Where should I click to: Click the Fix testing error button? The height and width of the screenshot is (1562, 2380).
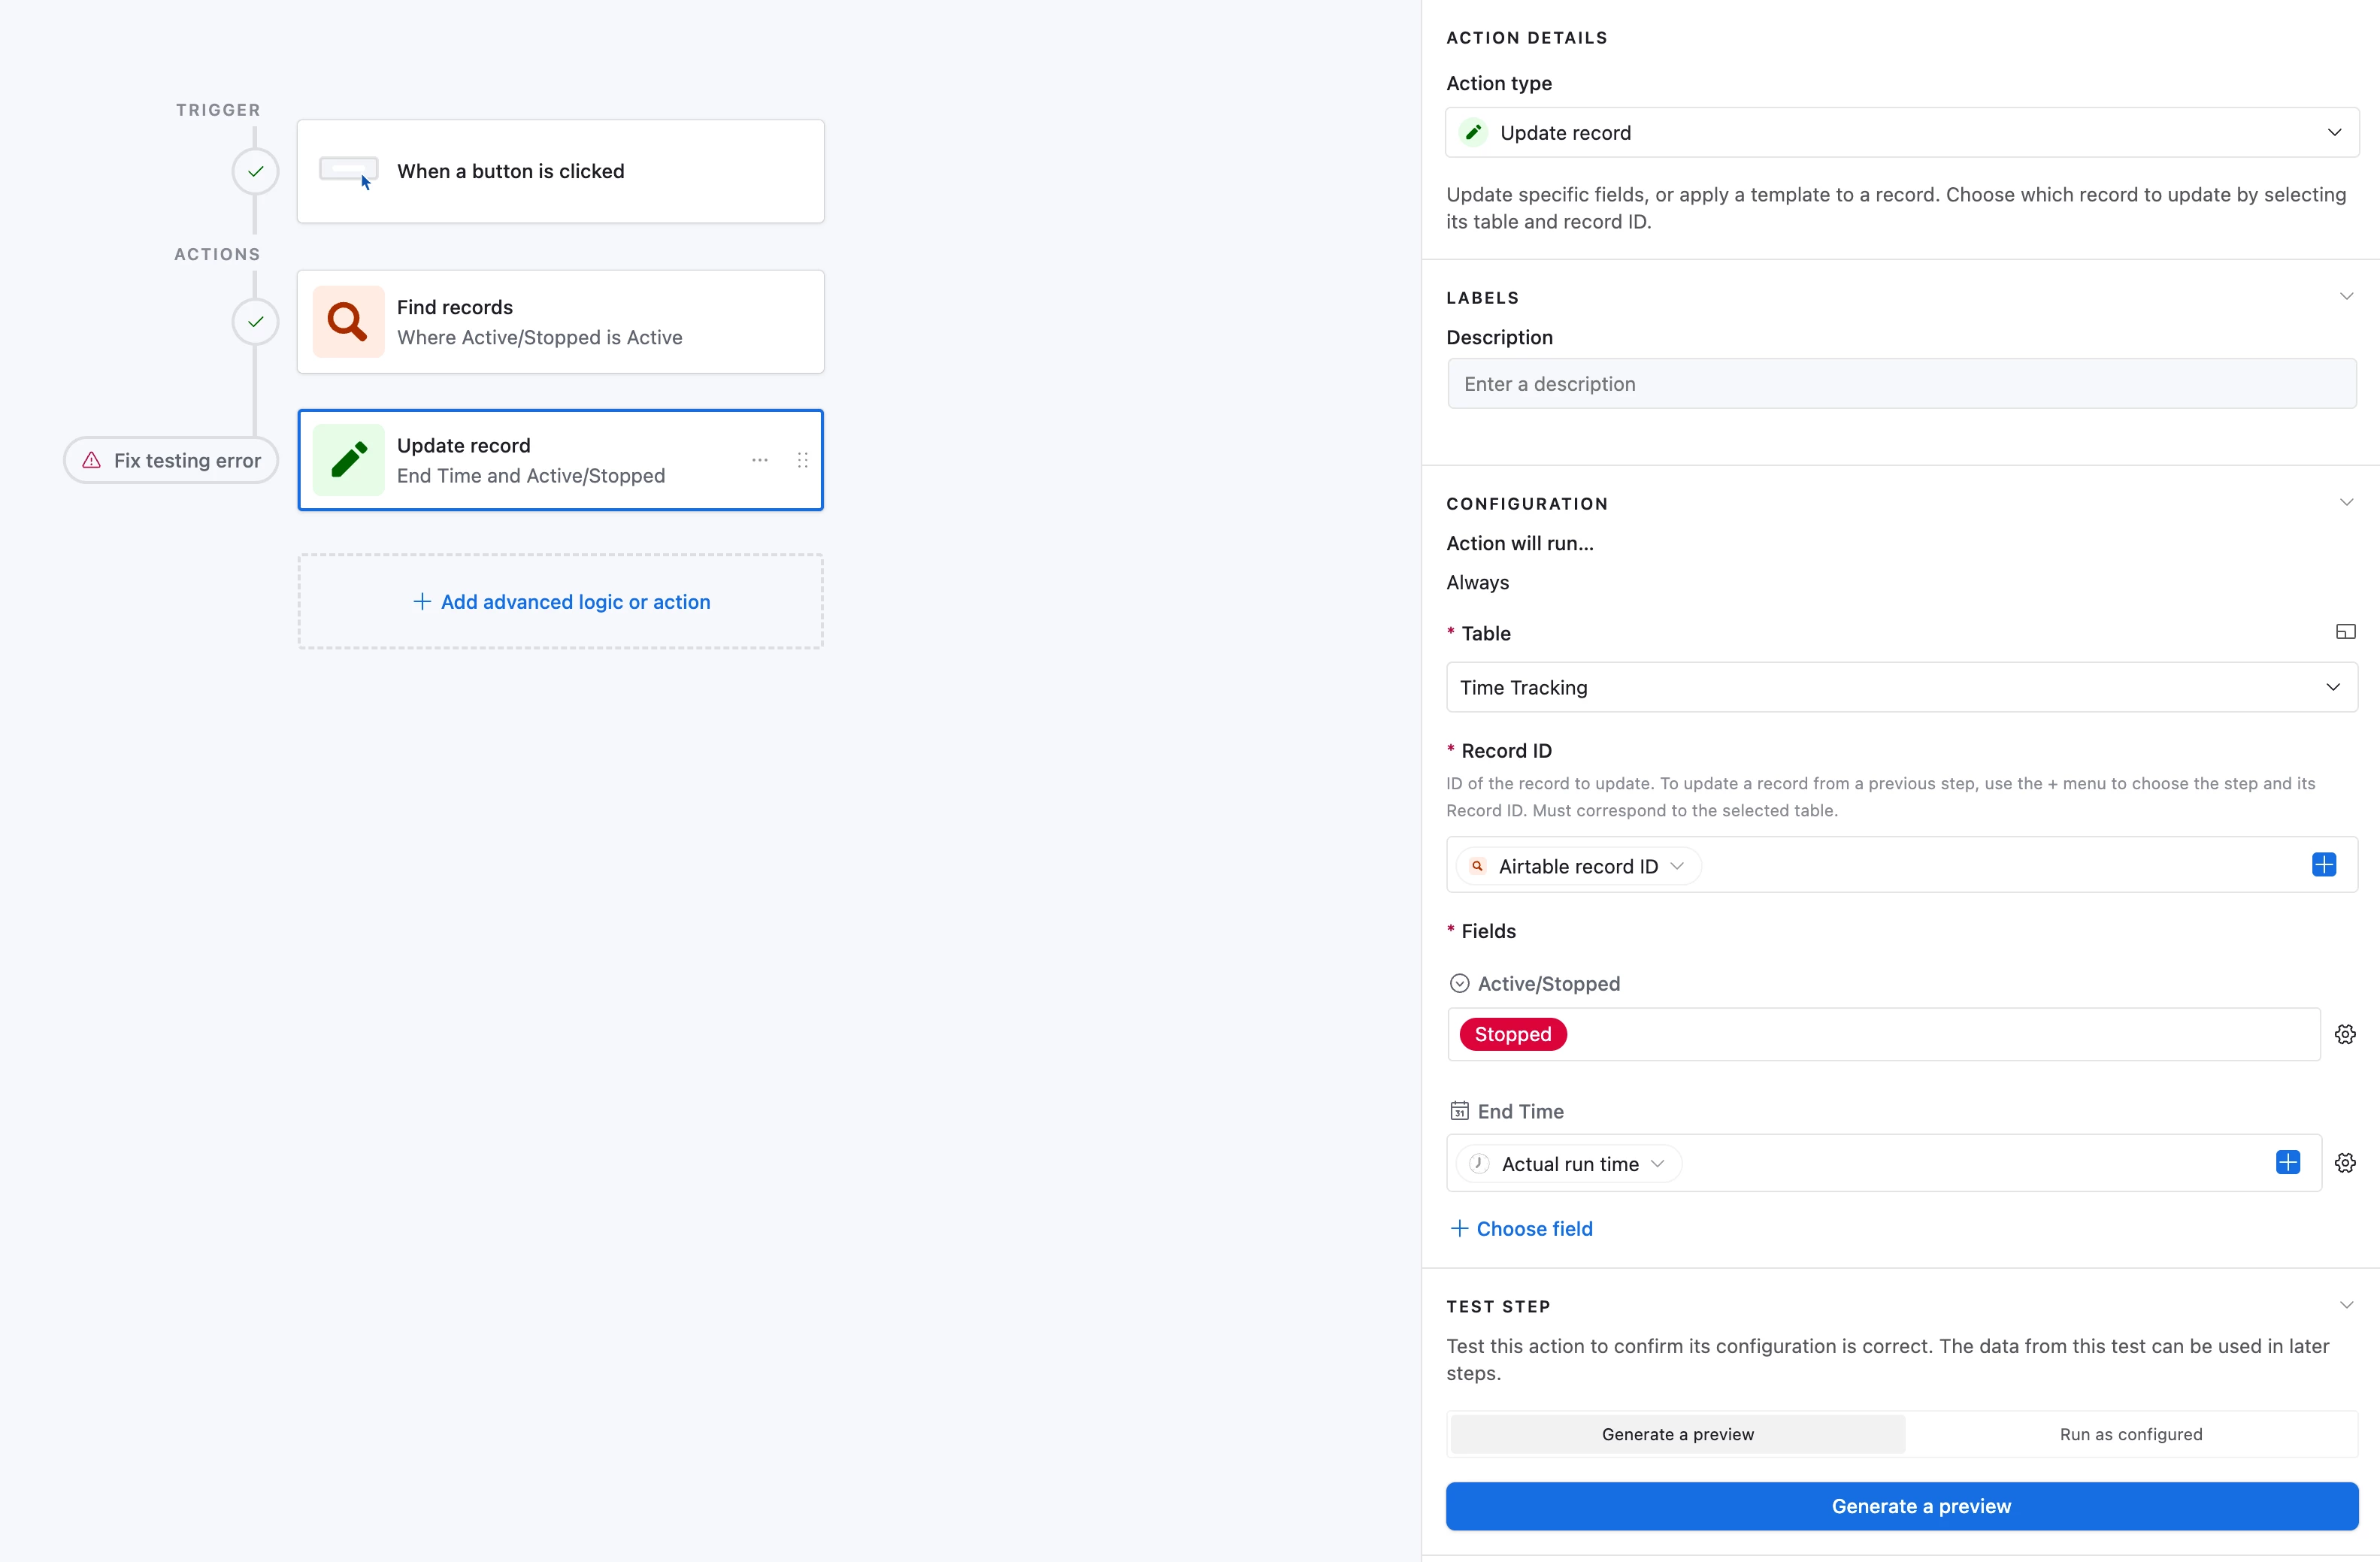pos(171,460)
